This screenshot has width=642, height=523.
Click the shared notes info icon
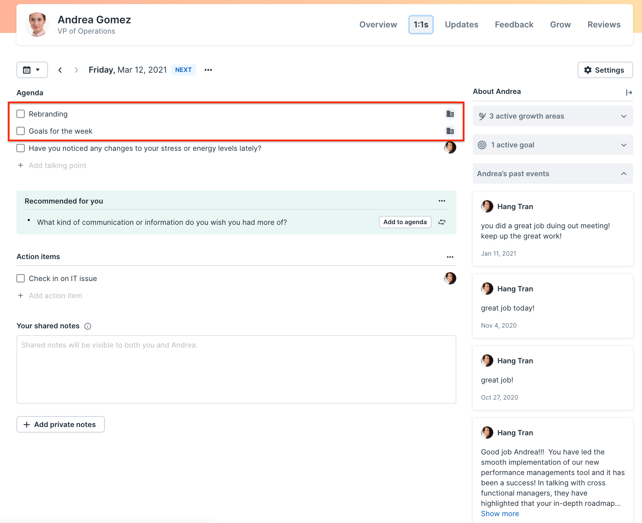[x=88, y=326]
